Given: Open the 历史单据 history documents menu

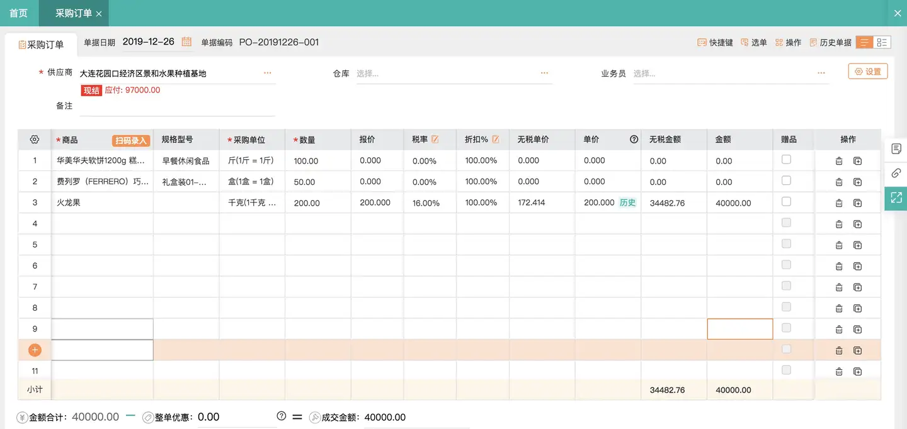Looking at the screenshot, I should (x=830, y=43).
